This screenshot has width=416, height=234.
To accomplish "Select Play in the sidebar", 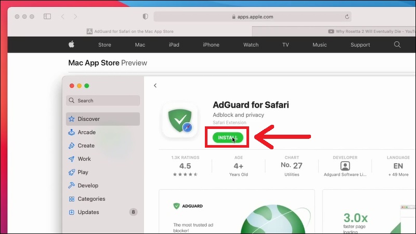I will (x=103, y=172).
